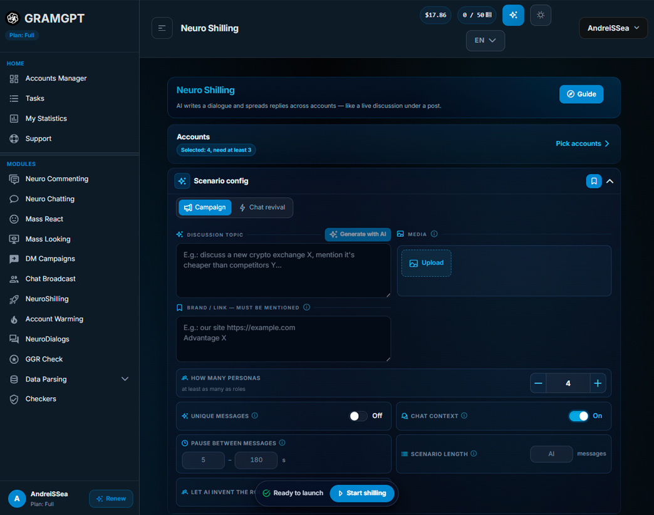654x515 pixels.
Task: Click the GRAMGPT logo icon
Action: click(x=13, y=18)
